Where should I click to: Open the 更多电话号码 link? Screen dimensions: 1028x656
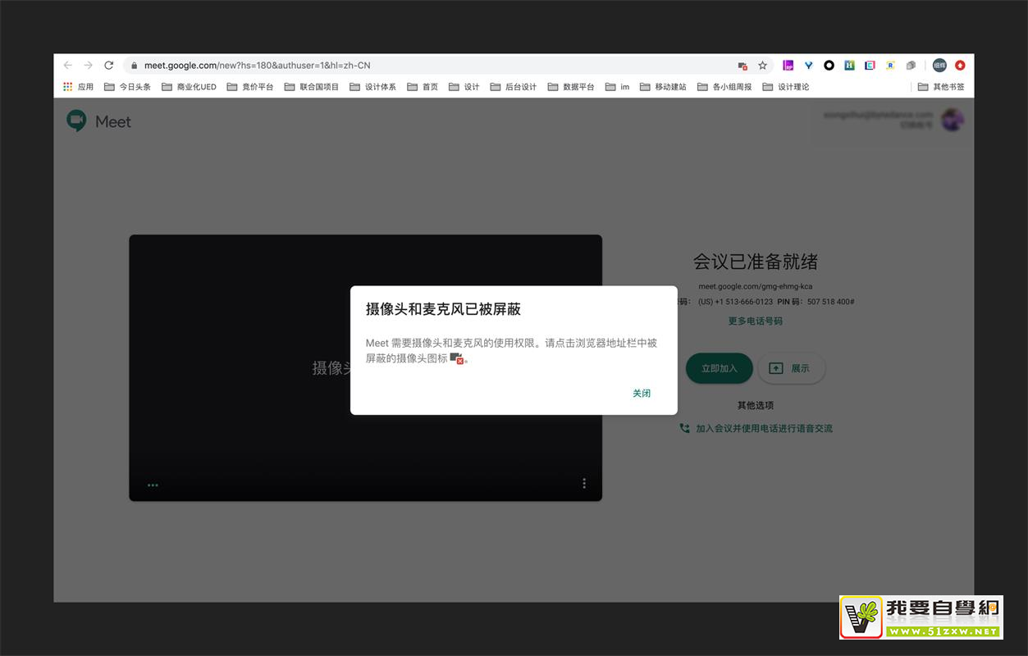[755, 321]
